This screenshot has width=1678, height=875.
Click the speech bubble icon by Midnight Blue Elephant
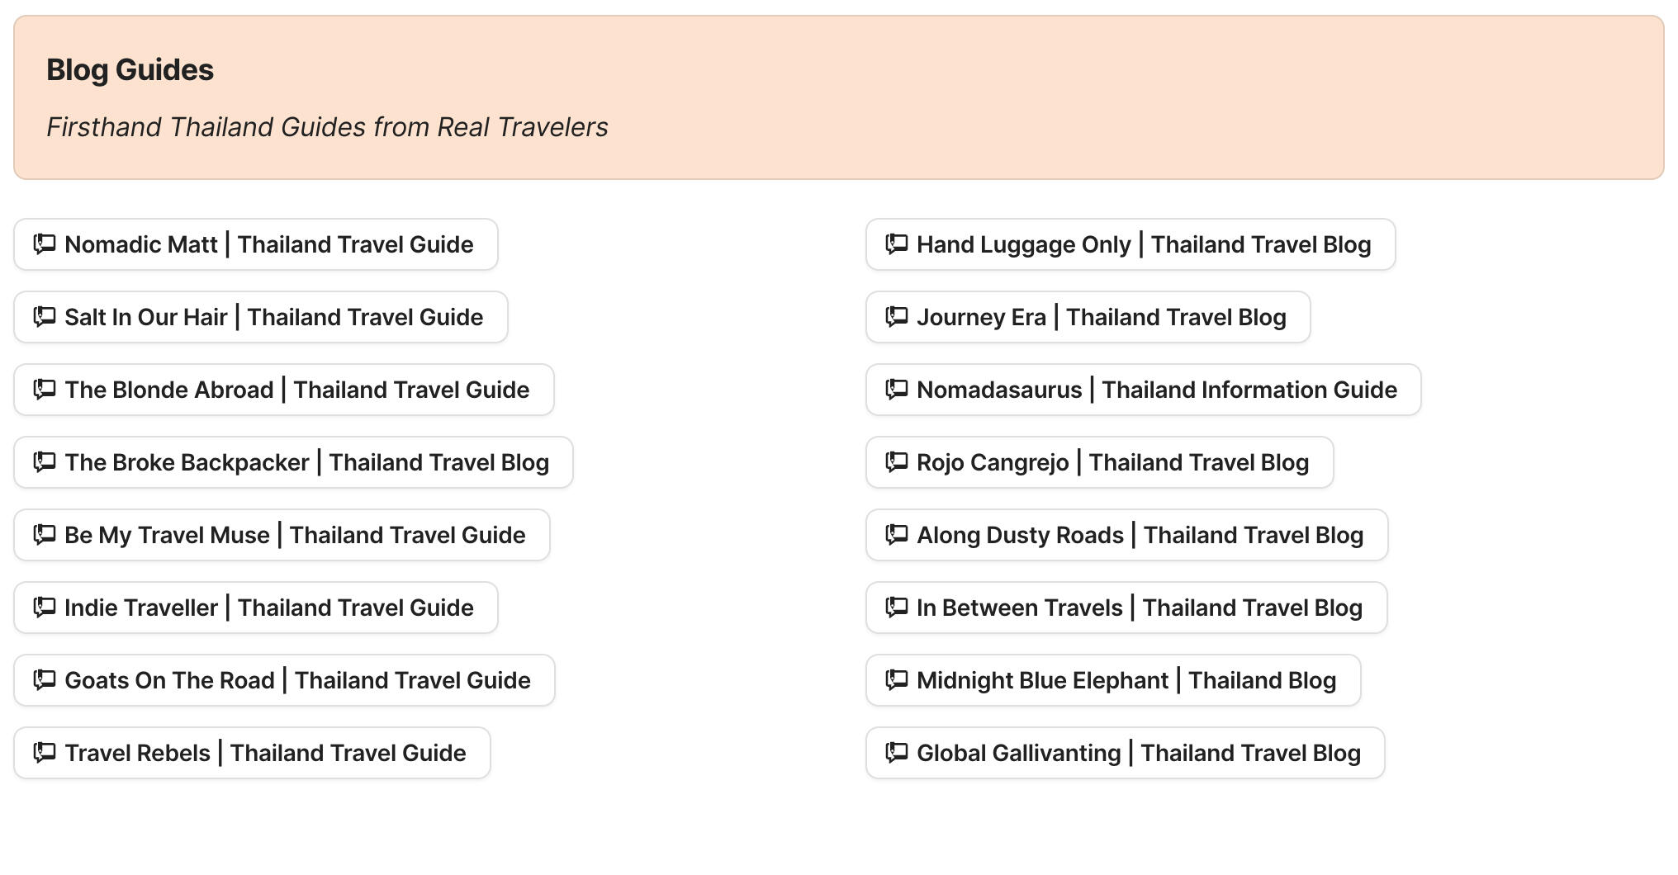click(x=895, y=680)
